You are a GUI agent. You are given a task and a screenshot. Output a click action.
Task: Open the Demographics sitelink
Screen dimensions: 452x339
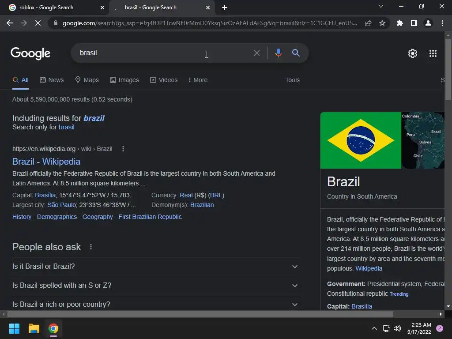pyautogui.click(x=57, y=217)
